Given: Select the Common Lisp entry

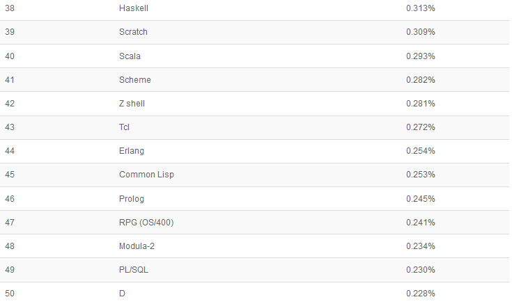Looking at the screenshot, I should 146,175.
